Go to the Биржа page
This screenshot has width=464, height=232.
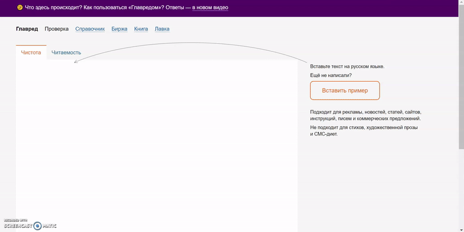coord(119,29)
